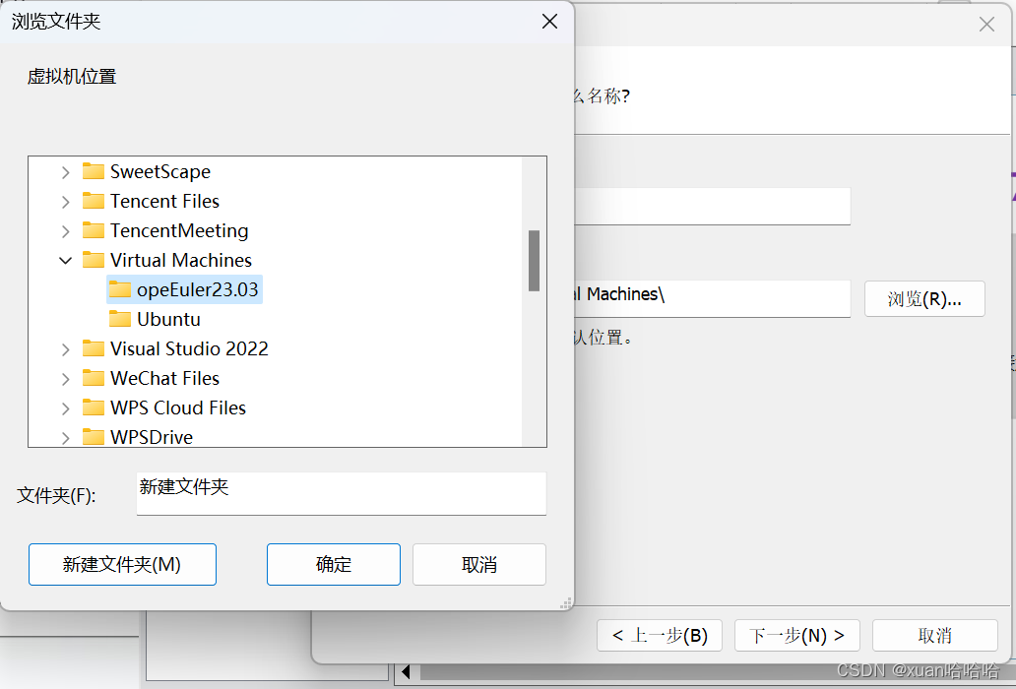Select the Virtual Machines folder icon
This screenshot has width=1016, height=689.
coord(95,260)
